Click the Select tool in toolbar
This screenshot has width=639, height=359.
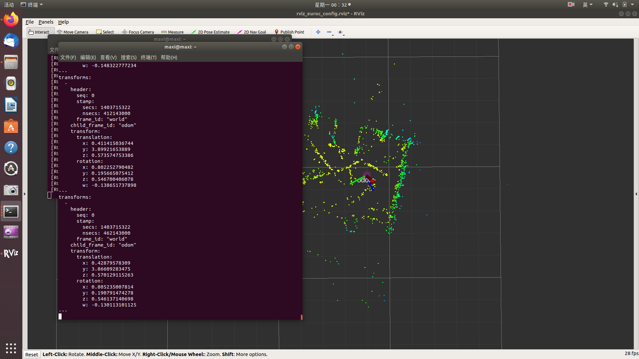105,32
